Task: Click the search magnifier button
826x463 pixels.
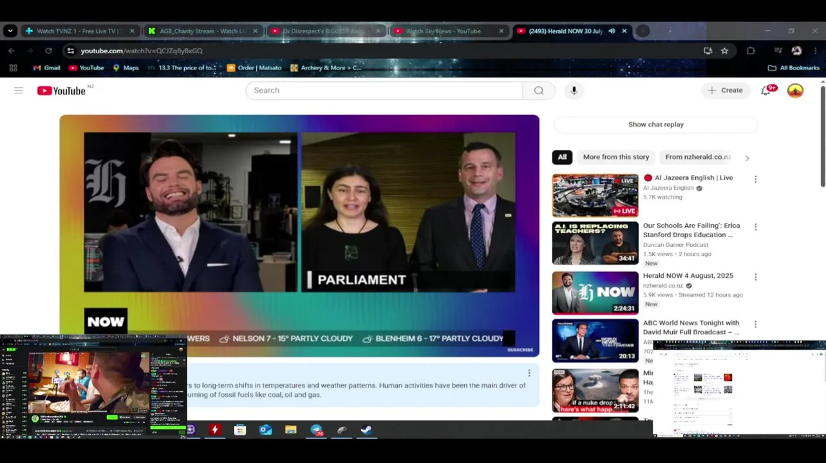Action: click(539, 91)
